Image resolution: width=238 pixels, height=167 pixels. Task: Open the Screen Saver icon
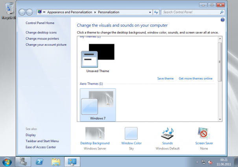click(x=204, y=133)
